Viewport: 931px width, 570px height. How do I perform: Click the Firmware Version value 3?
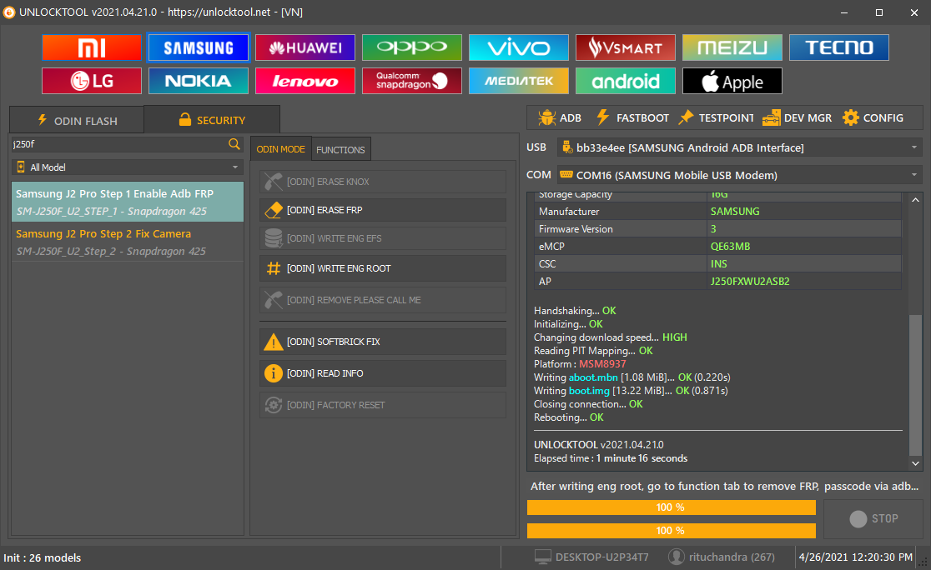[x=713, y=229]
